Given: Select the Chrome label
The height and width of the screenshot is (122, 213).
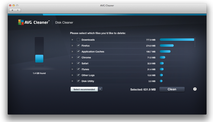Looking at the screenshot, I should [86, 58].
